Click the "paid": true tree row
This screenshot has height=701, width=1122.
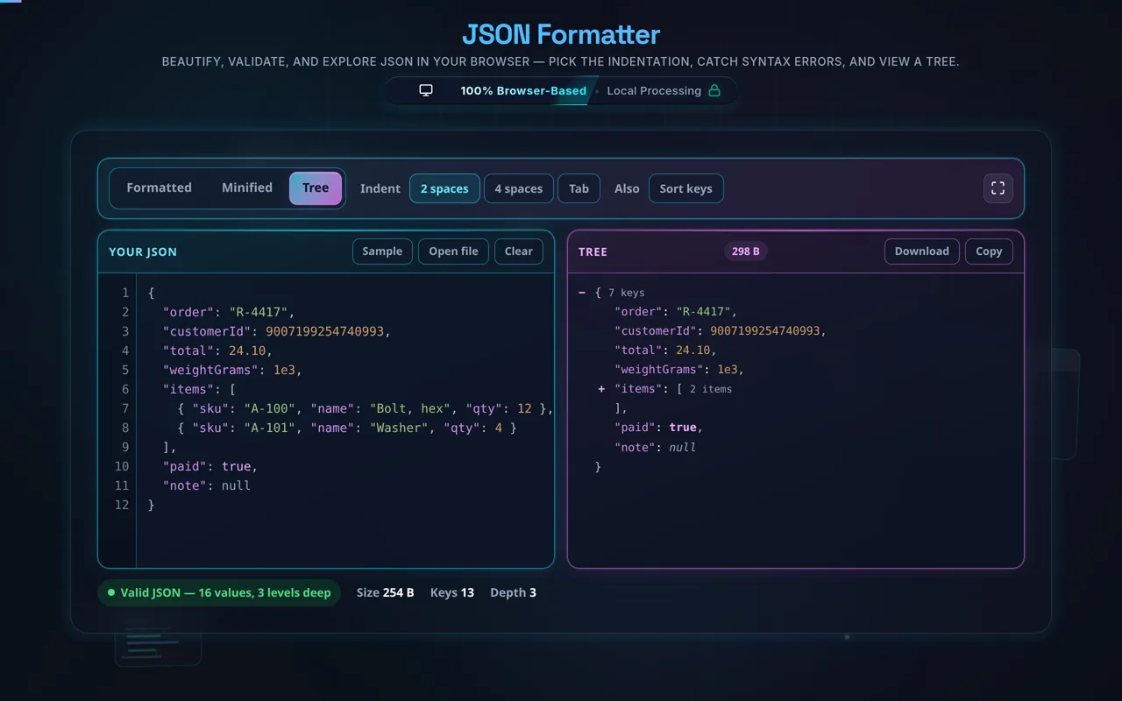[x=659, y=428]
